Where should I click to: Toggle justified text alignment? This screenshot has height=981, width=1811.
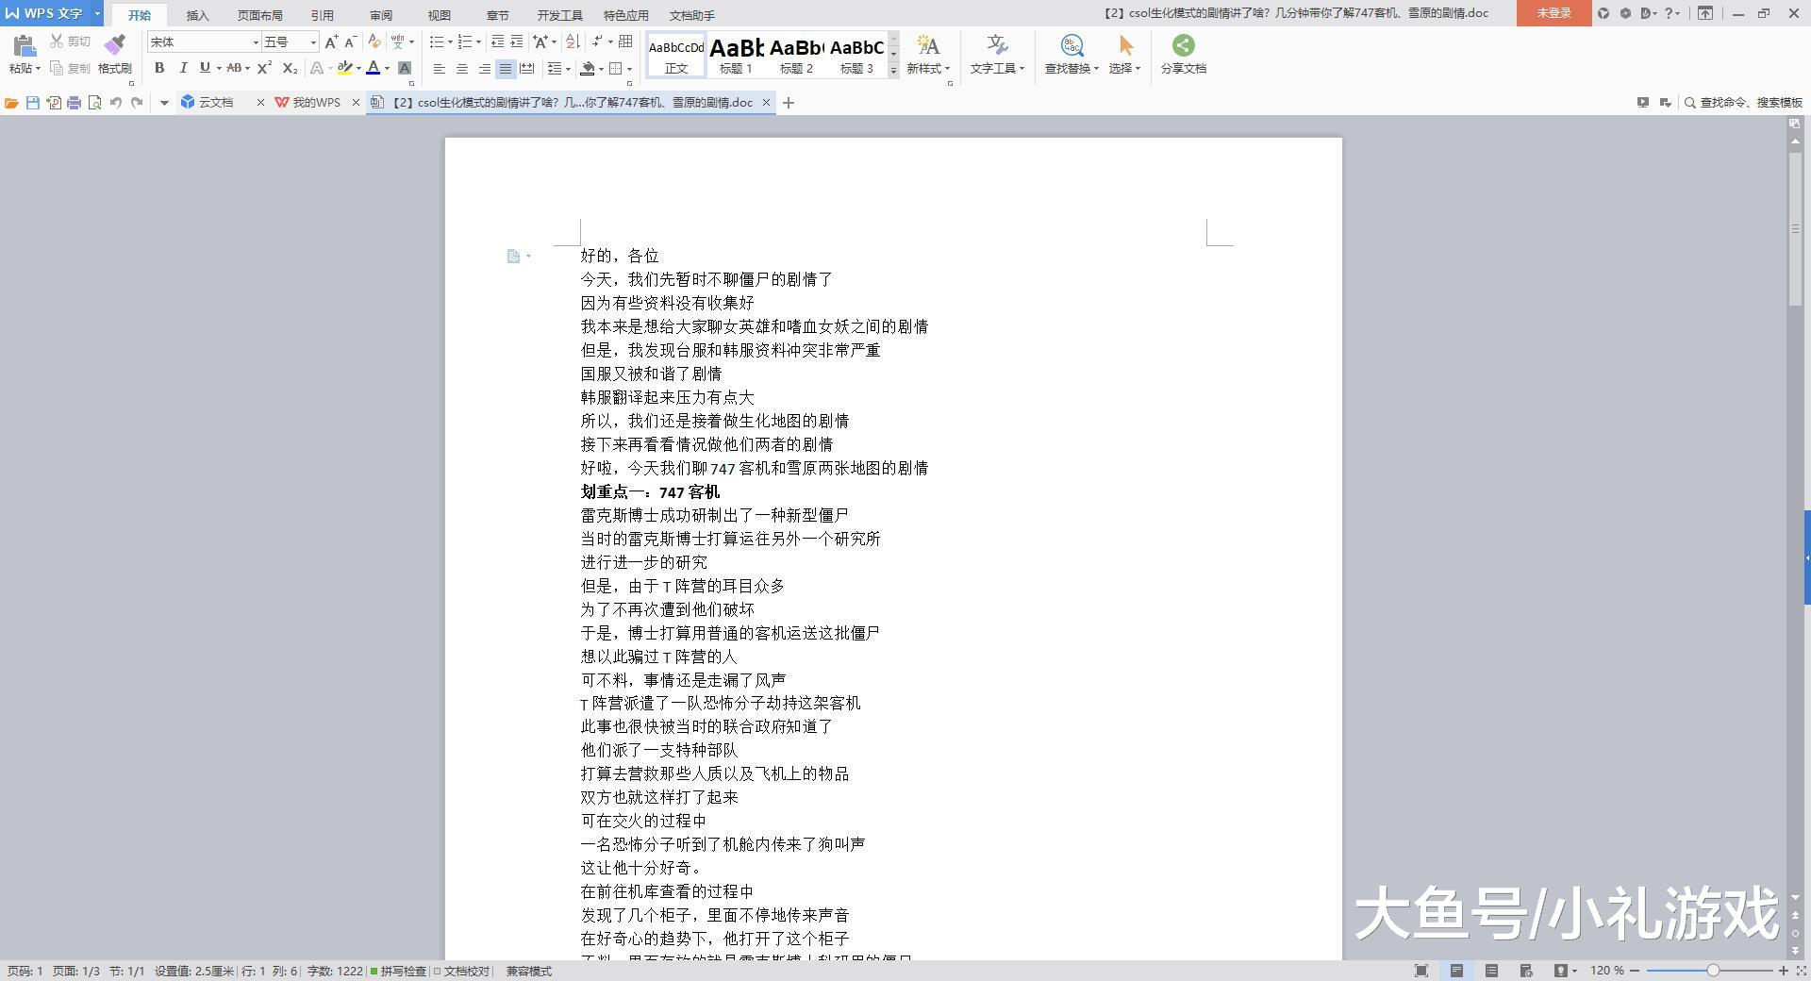[x=506, y=68]
